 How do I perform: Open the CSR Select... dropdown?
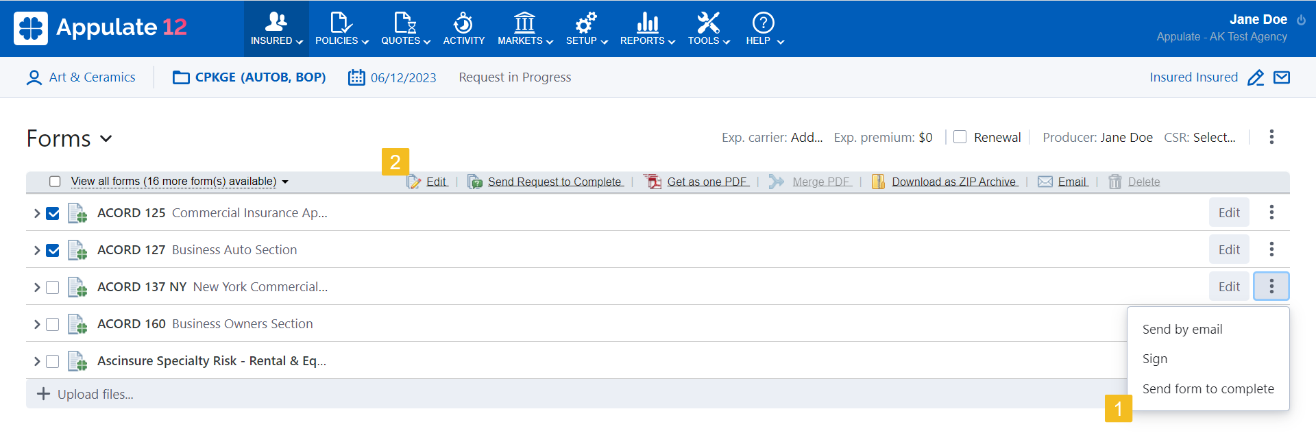(x=1214, y=138)
